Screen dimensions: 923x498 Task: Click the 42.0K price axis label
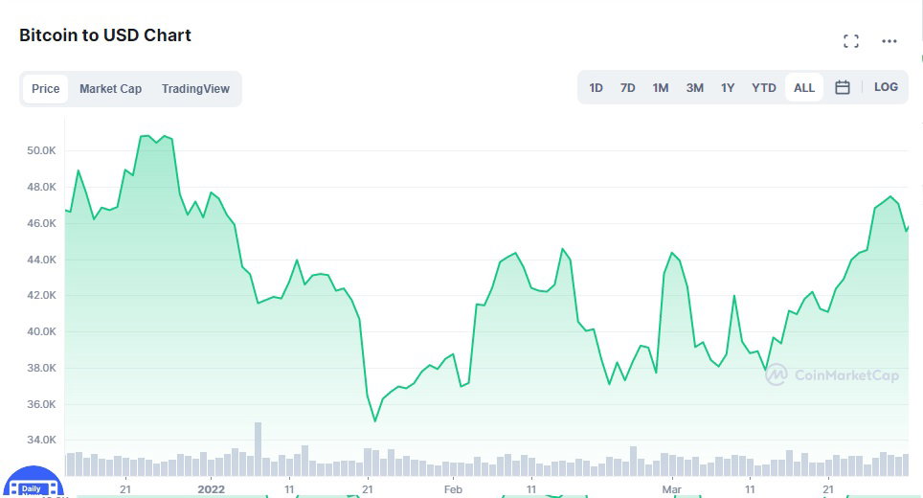tap(41, 296)
